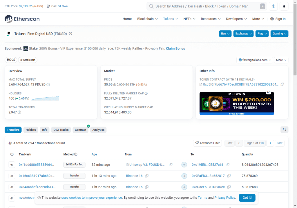
Task: Click the Etherscan logo
Action: pos(22,19)
